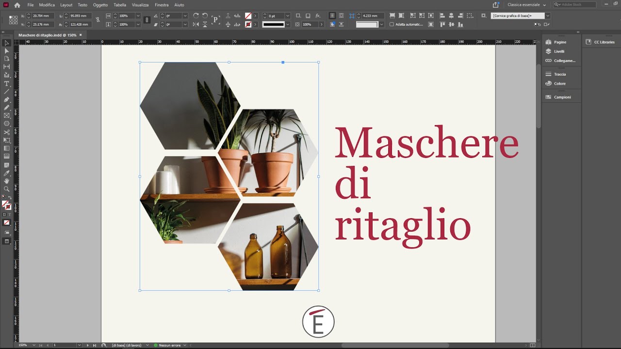The width and height of the screenshot is (621, 349).
Task: Open the Finestra menu
Action: coord(162,5)
